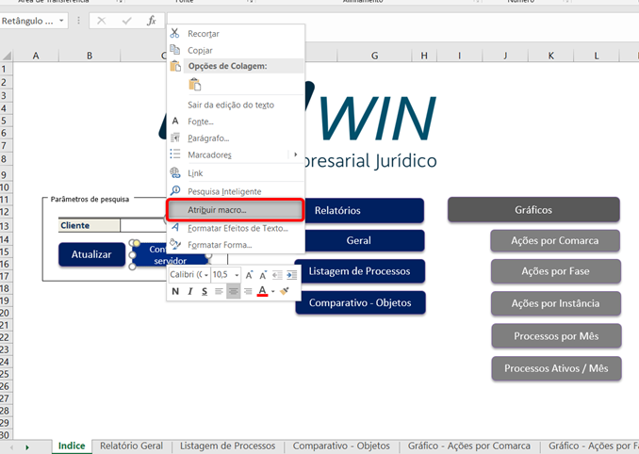639x454 pixels.
Task: Click increase indent icon in mini toolbar
Action: pos(292,275)
